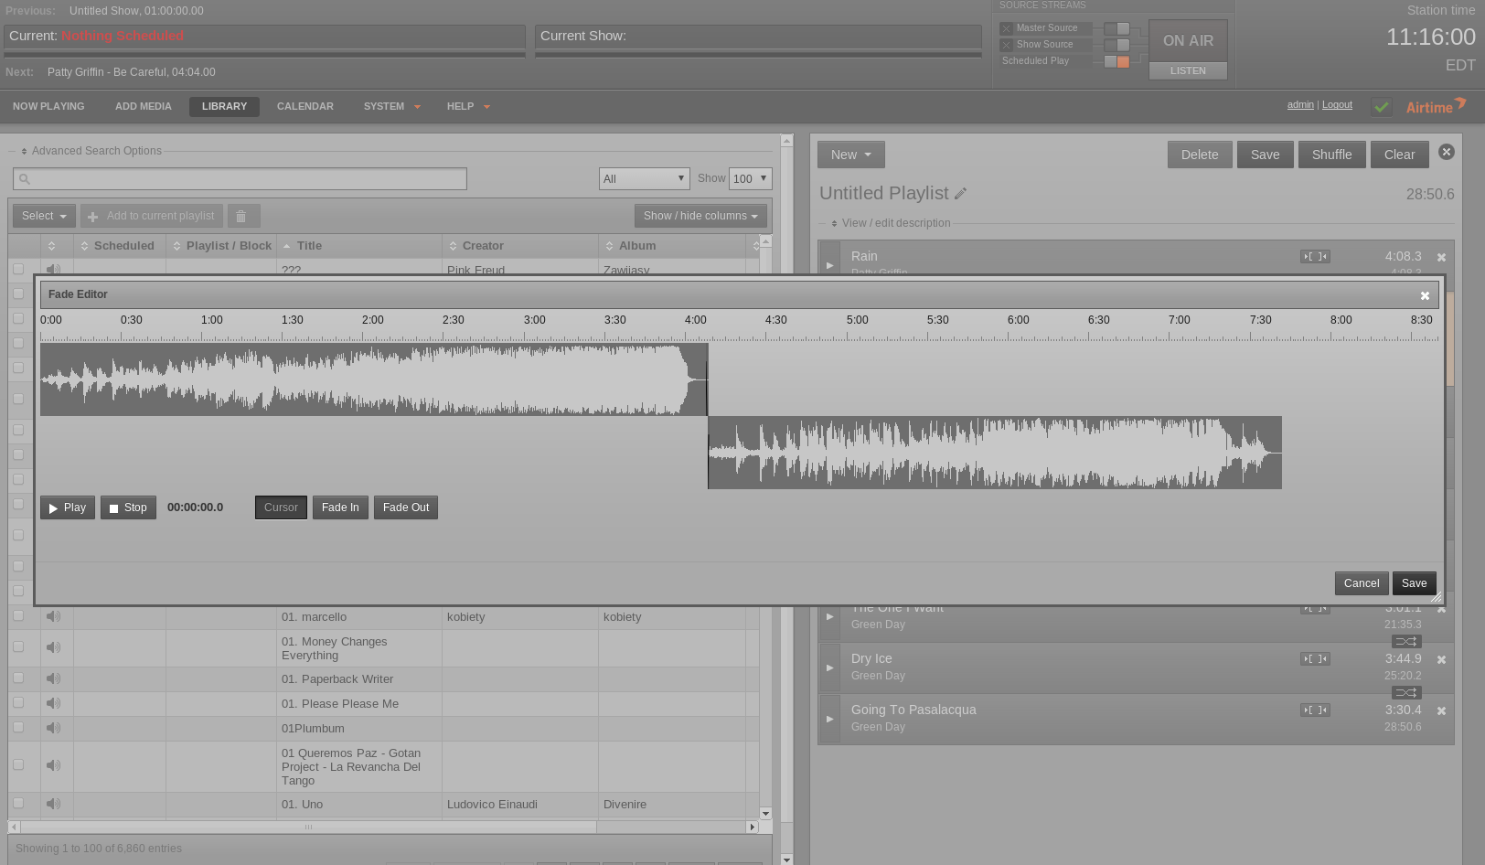Click the Shuffle playlist button
Viewport: 1485px width, 865px height.
click(1331, 155)
